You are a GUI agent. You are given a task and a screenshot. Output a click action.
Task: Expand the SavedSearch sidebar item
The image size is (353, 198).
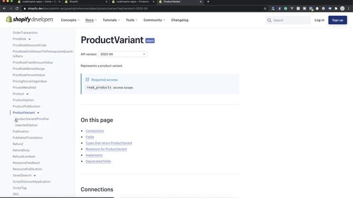coord(34,175)
